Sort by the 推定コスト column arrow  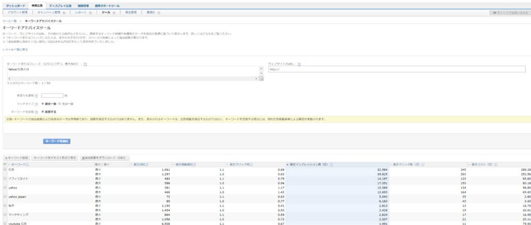[469, 164]
